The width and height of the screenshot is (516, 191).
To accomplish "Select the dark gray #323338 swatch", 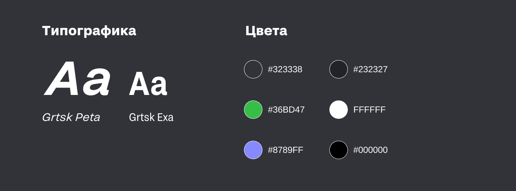I will 253,69.
